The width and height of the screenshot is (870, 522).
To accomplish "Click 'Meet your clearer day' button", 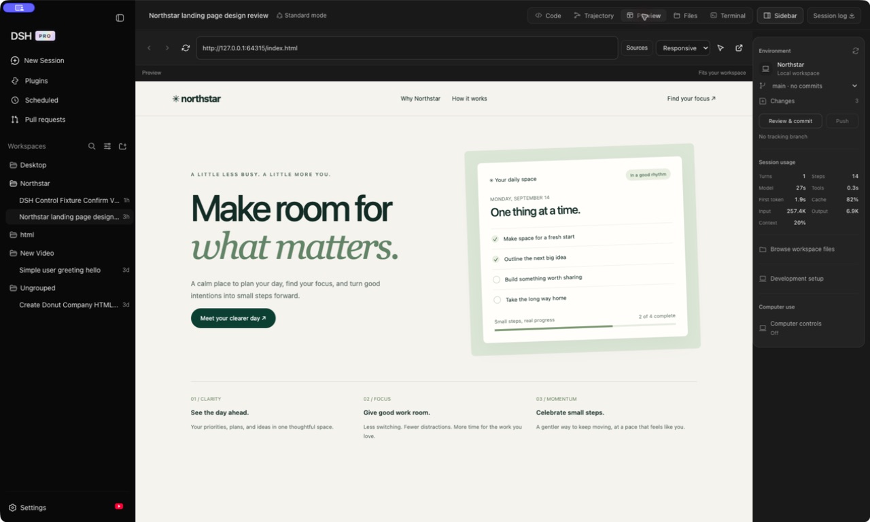I will pos(233,318).
